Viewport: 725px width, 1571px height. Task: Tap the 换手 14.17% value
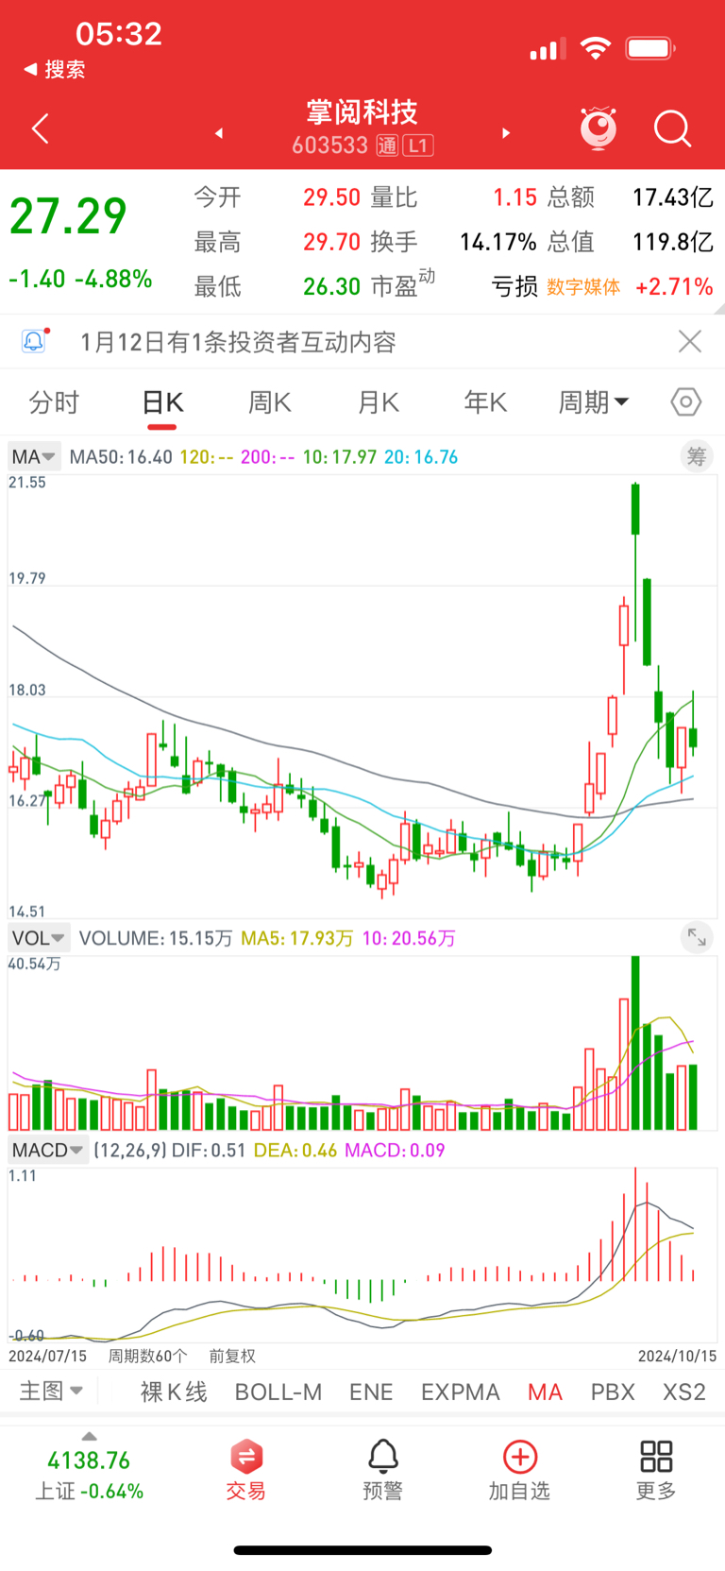tap(497, 242)
